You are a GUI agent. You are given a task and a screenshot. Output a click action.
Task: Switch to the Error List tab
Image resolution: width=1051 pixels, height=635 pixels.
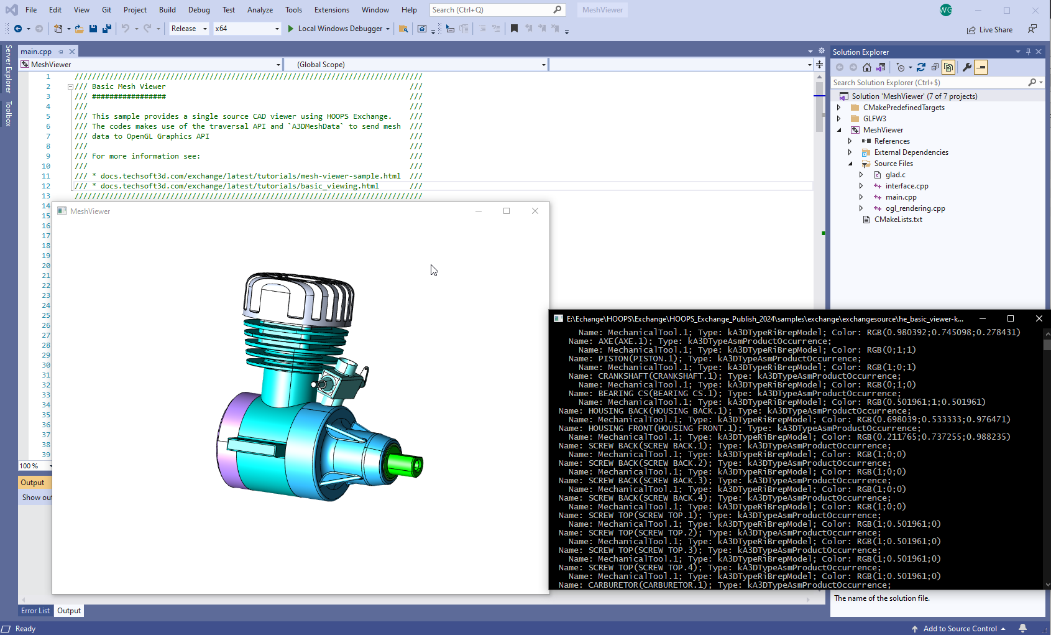(x=35, y=611)
